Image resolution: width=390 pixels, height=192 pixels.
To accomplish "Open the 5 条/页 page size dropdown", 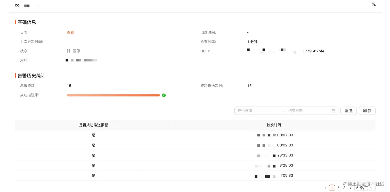I will [364, 188].
